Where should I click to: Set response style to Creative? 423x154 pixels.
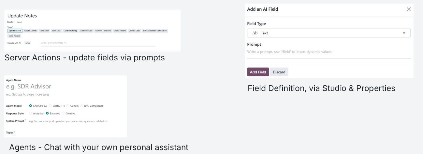[63, 113]
